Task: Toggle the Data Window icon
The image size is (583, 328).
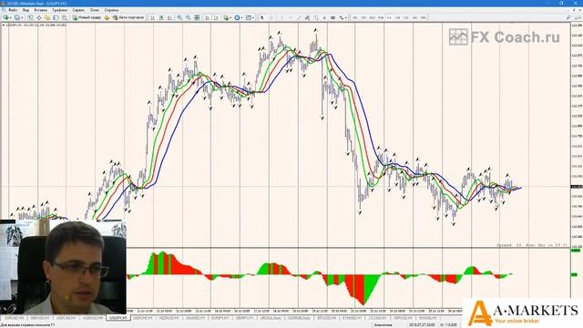Action: pyautogui.click(x=38, y=17)
